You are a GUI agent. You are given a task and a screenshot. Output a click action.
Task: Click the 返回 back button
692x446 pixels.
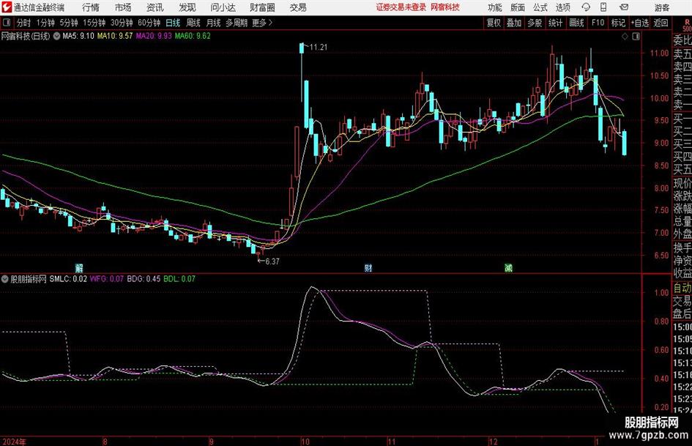click(661, 23)
